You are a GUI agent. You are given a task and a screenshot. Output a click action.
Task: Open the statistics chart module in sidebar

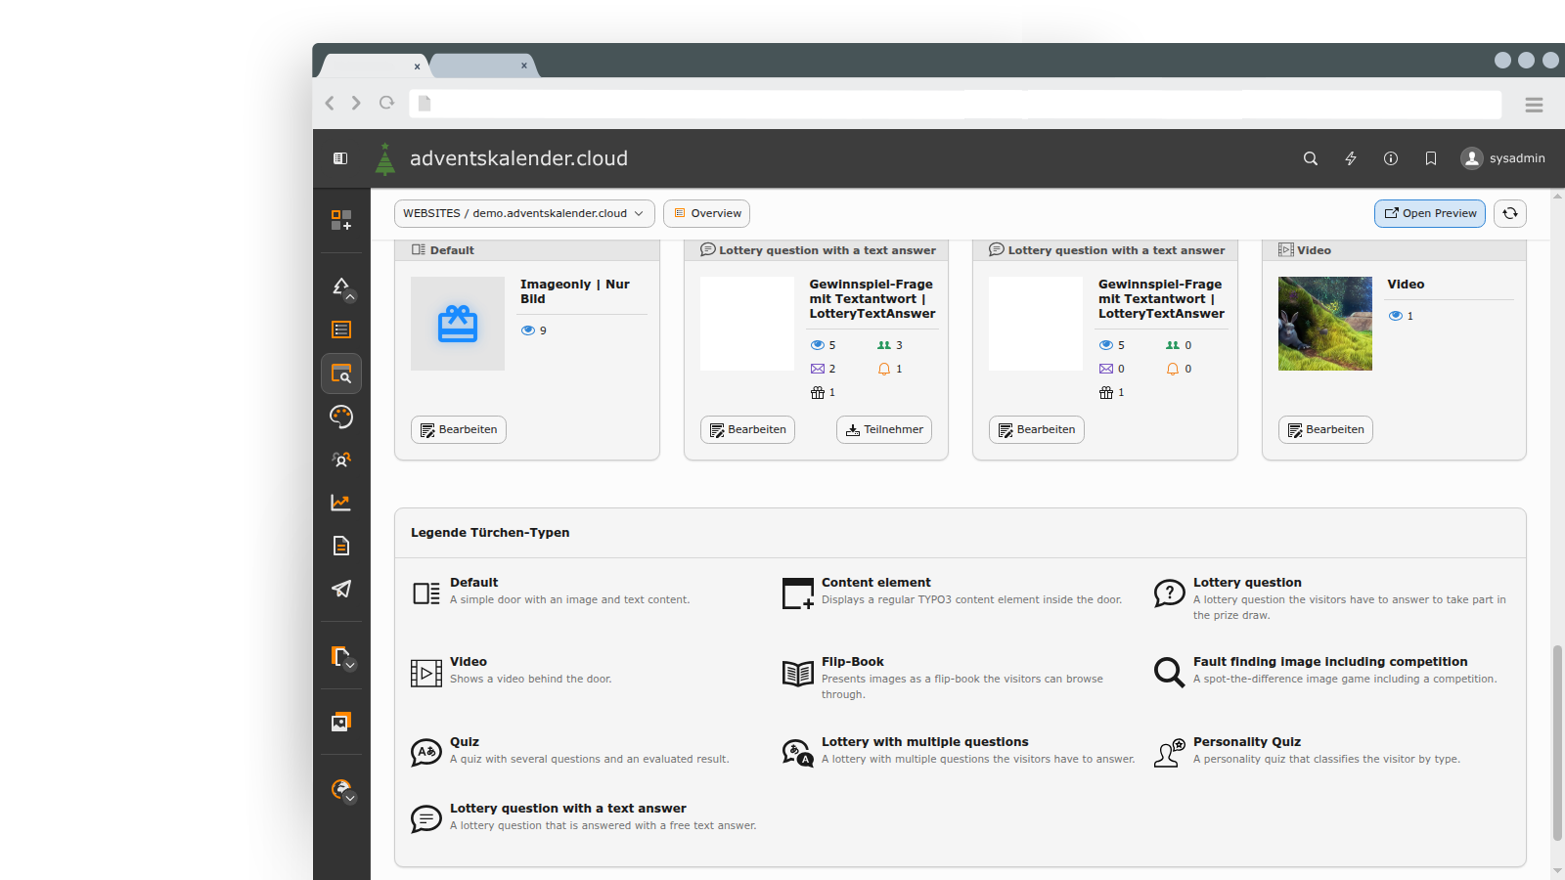[x=341, y=503]
